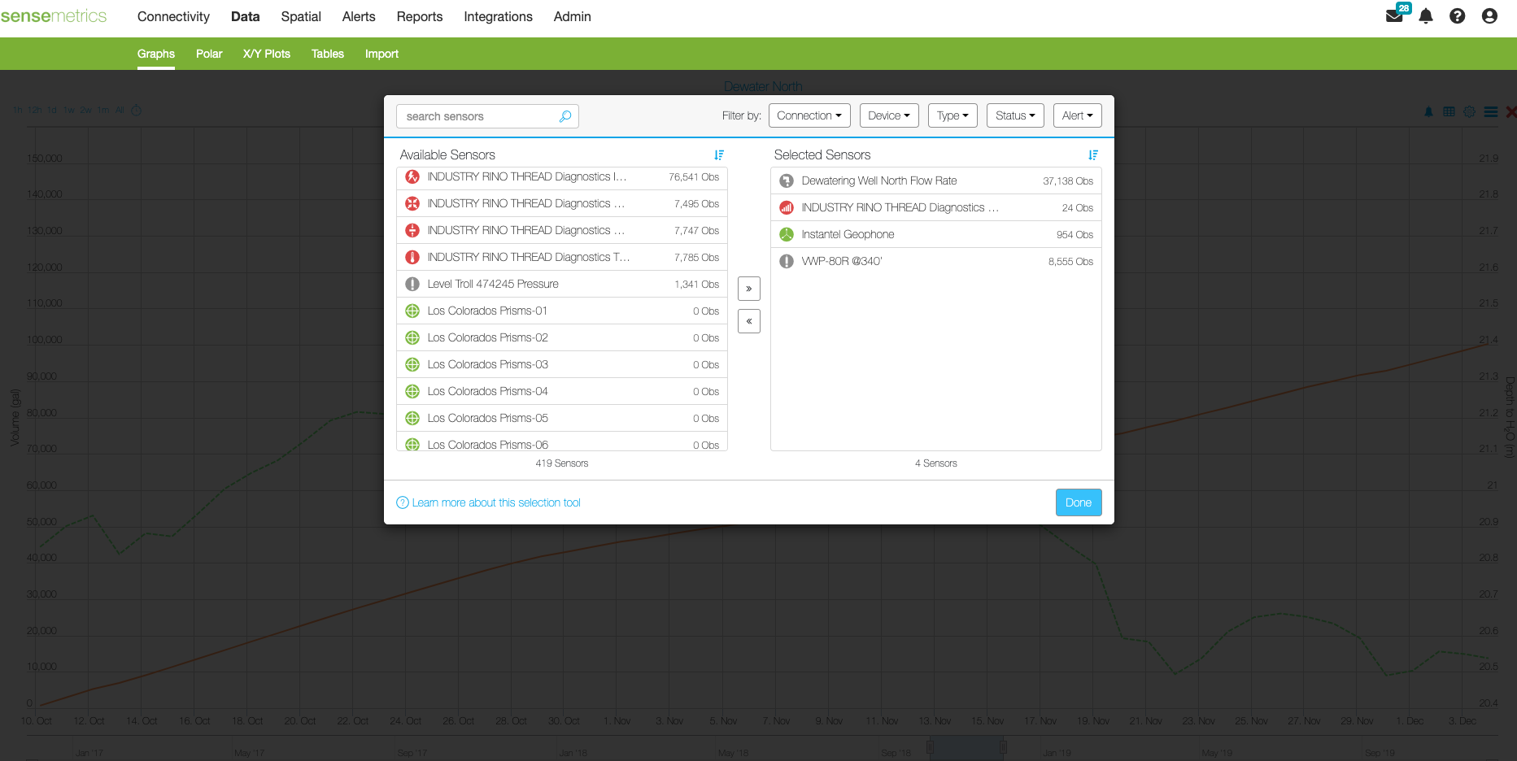Screen dimensions: 1517x761
Task: Open the Admin menu
Action: point(573,16)
